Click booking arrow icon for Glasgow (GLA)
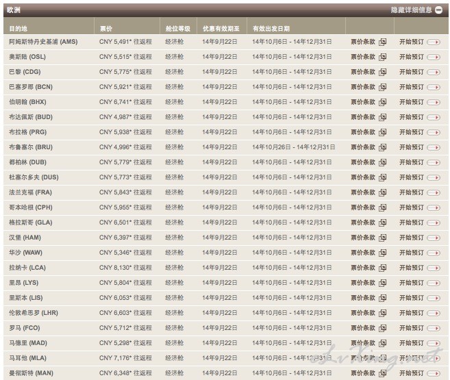Image resolution: width=450 pixels, height=380 pixels. click(434, 223)
